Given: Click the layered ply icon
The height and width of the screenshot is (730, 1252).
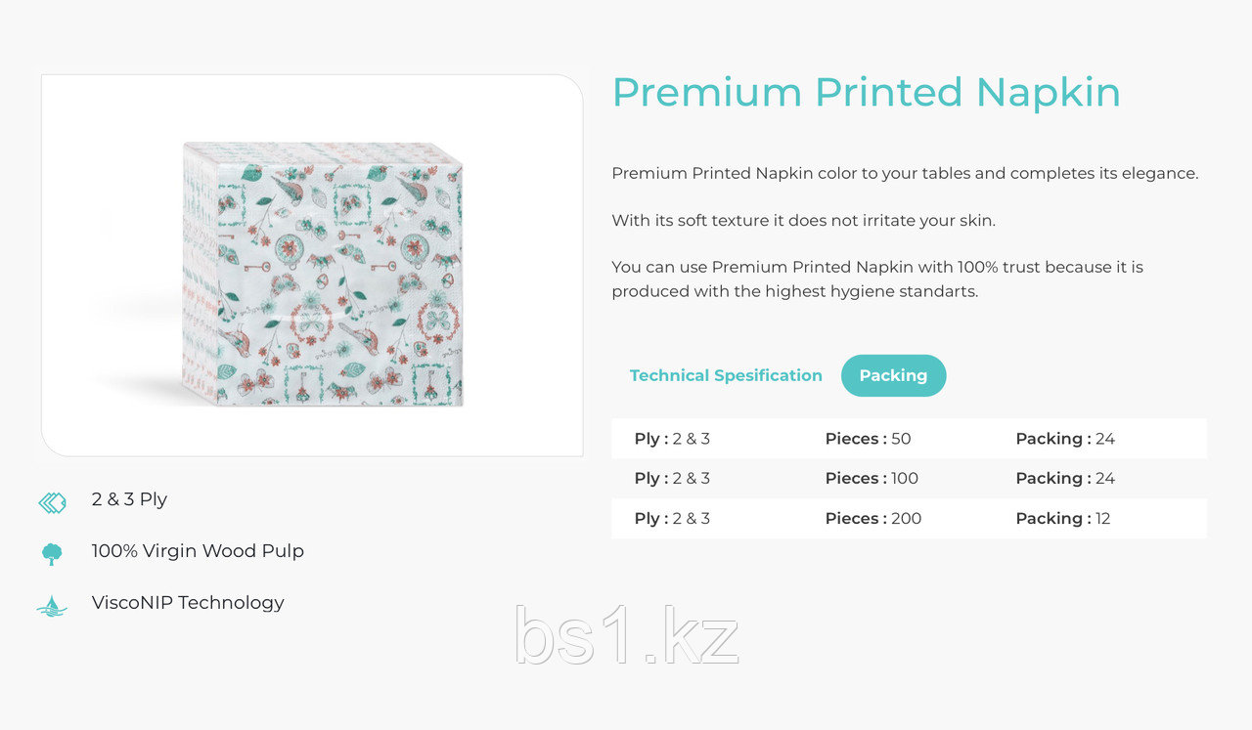Looking at the screenshot, I should click(x=52, y=502).
